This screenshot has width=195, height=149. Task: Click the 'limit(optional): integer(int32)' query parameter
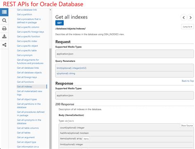tap(72, 68)
